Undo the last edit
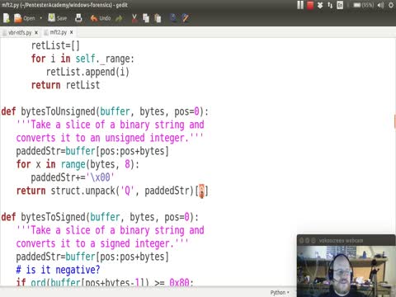This screenshot has height=297, width=396. click(101, 18)
